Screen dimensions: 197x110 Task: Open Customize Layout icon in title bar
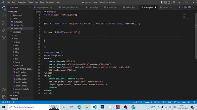coord(174,2)
